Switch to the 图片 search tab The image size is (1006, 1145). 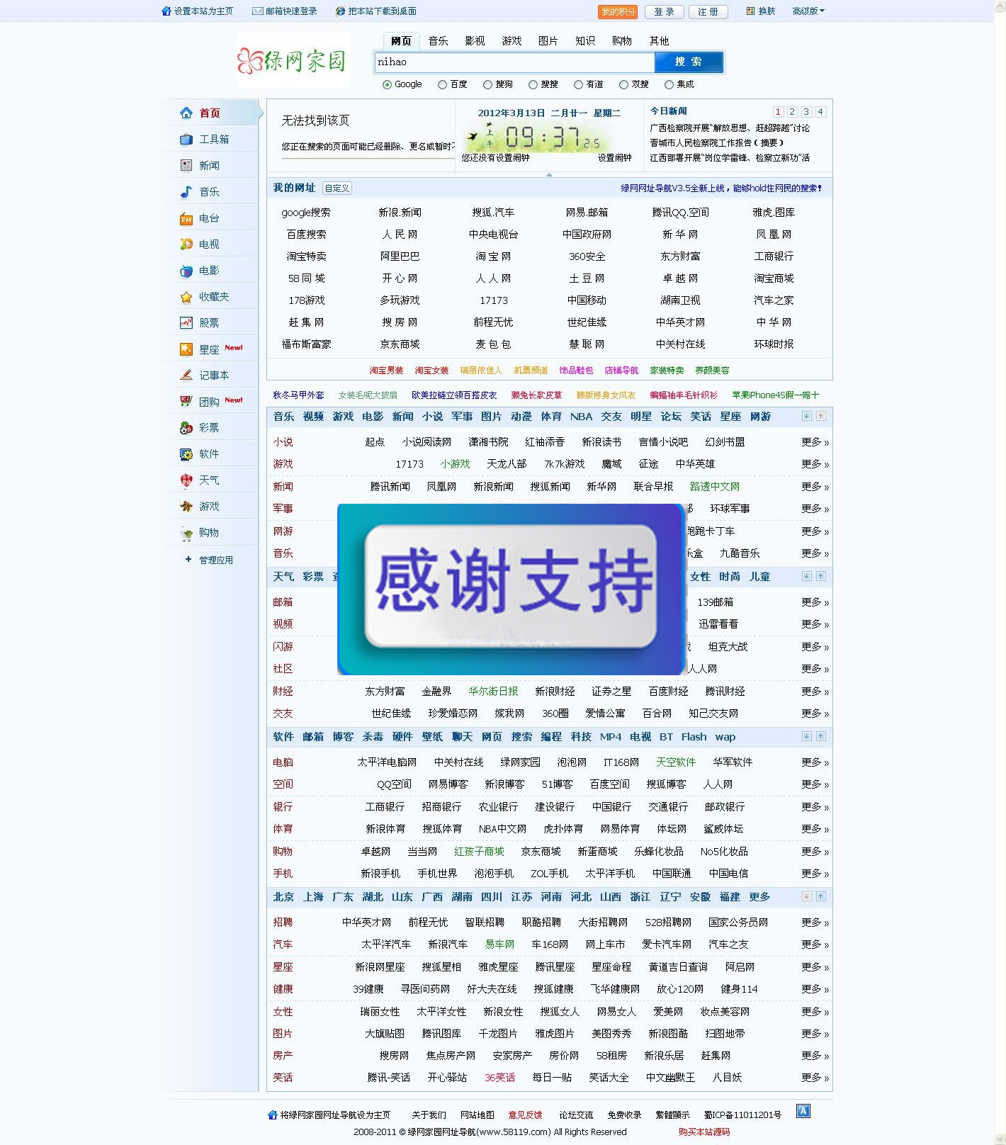[548, 41]
